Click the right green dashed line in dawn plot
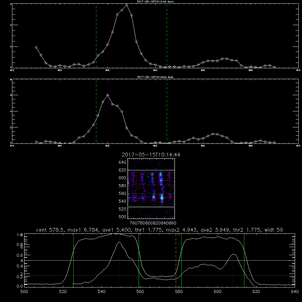 [167, 36]
